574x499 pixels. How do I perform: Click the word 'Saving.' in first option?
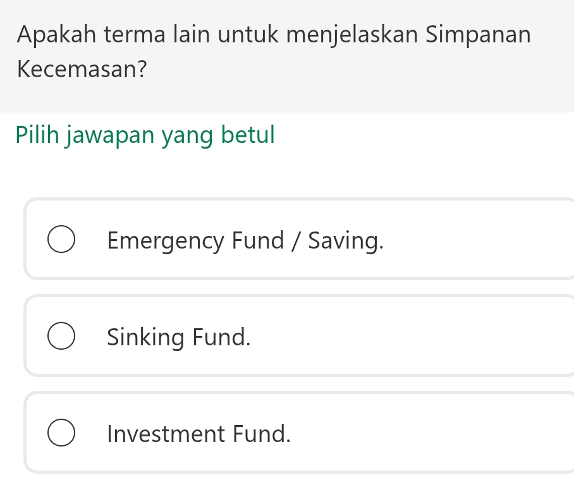346,241
